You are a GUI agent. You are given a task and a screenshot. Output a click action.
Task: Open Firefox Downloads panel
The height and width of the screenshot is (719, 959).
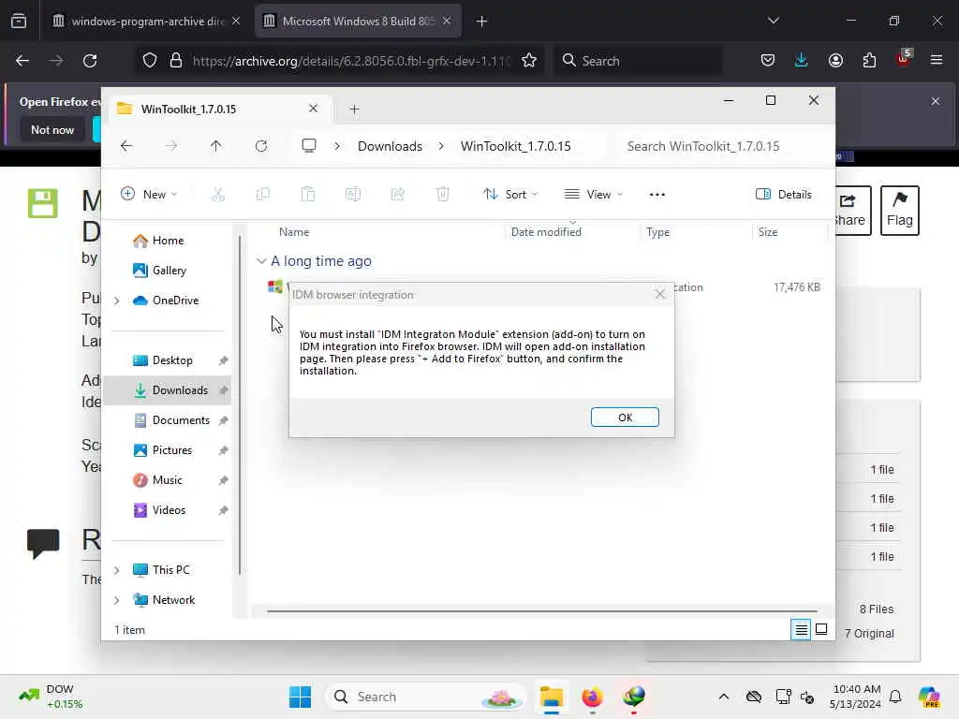click(x=802, y=60)
